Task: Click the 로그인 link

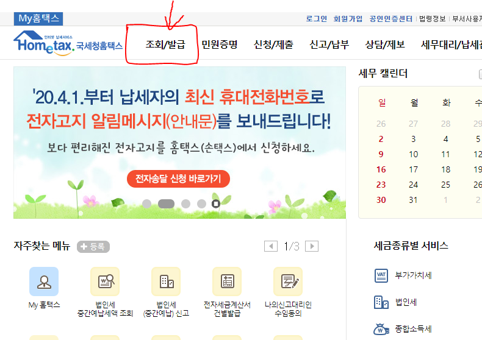Action: point(316,19)
